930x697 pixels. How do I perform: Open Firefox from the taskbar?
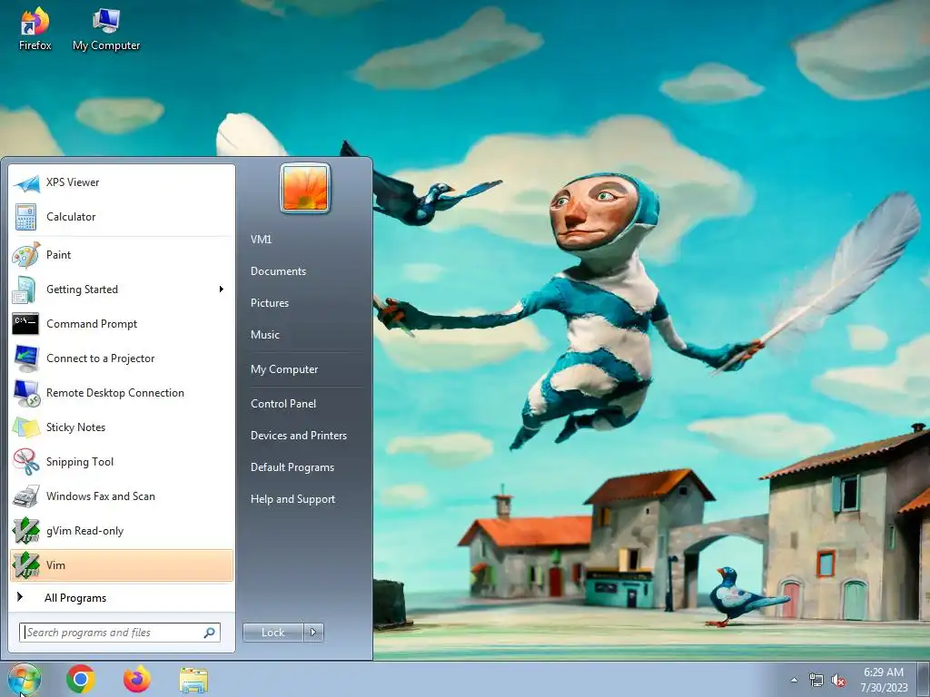click(137, 679)
